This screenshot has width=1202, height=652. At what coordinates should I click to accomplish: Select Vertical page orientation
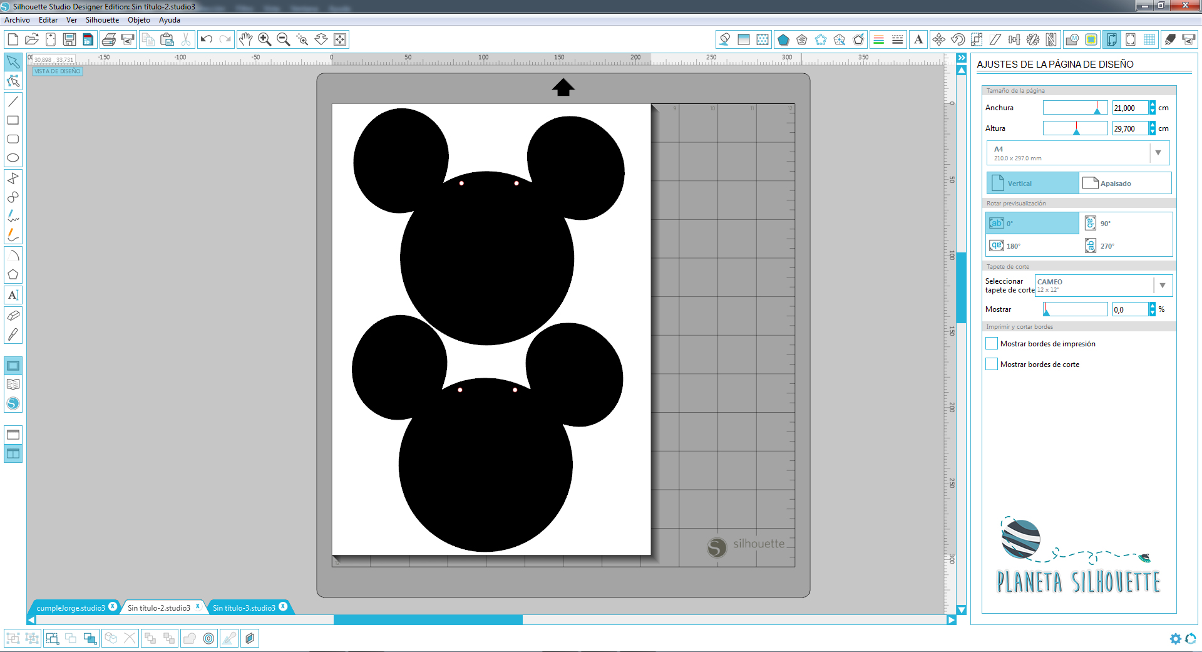coord(1033,183)
